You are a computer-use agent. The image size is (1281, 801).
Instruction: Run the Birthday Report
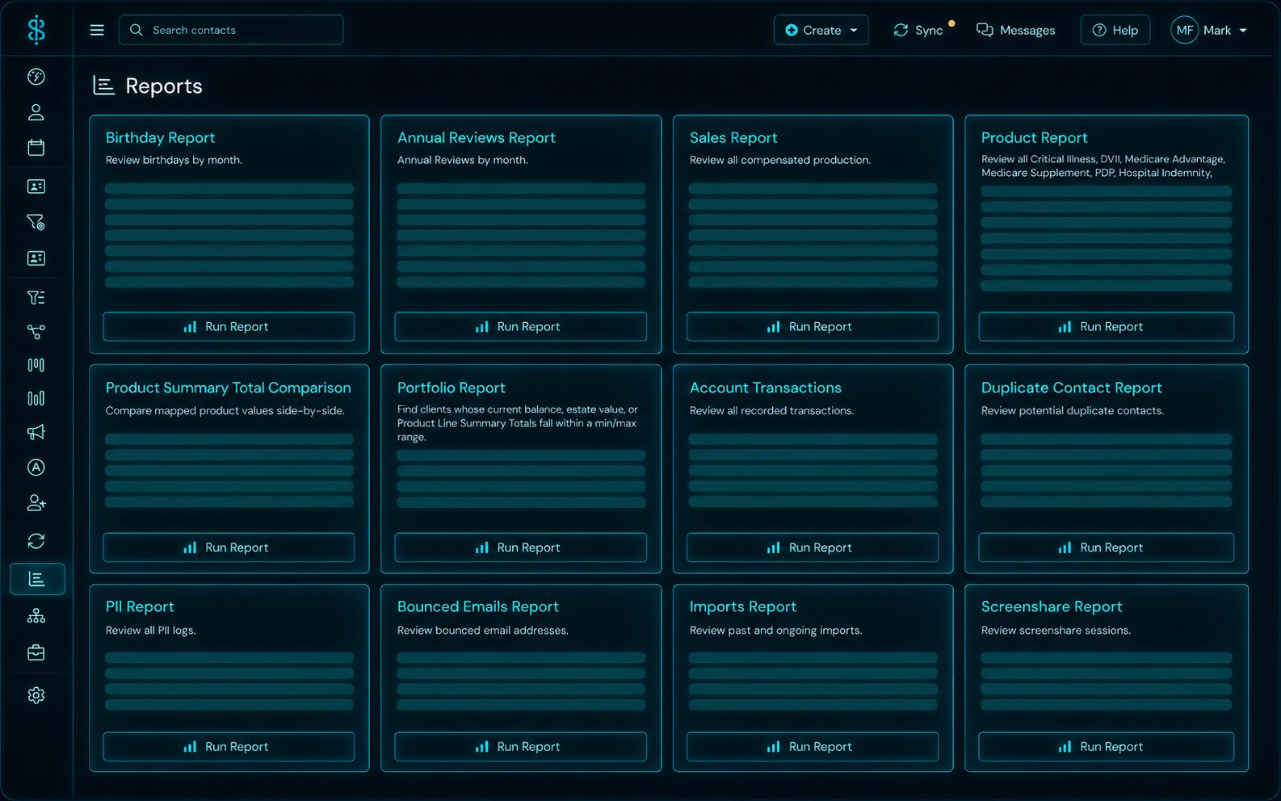click(229, 326)
